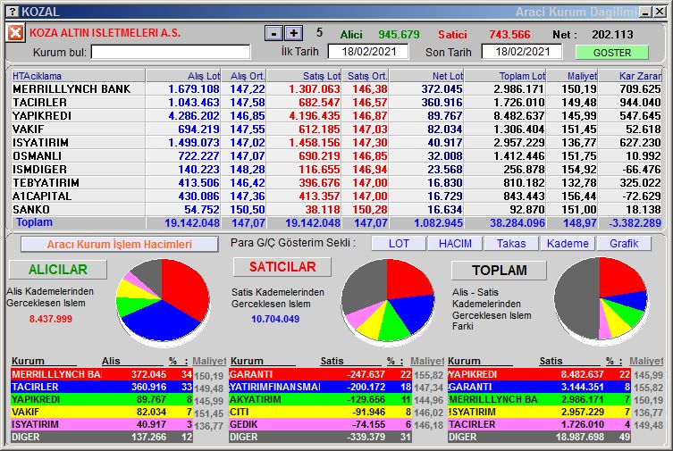673x451 pixels.
Task: Sort by Net Lot column header
Action: (427, 76)
